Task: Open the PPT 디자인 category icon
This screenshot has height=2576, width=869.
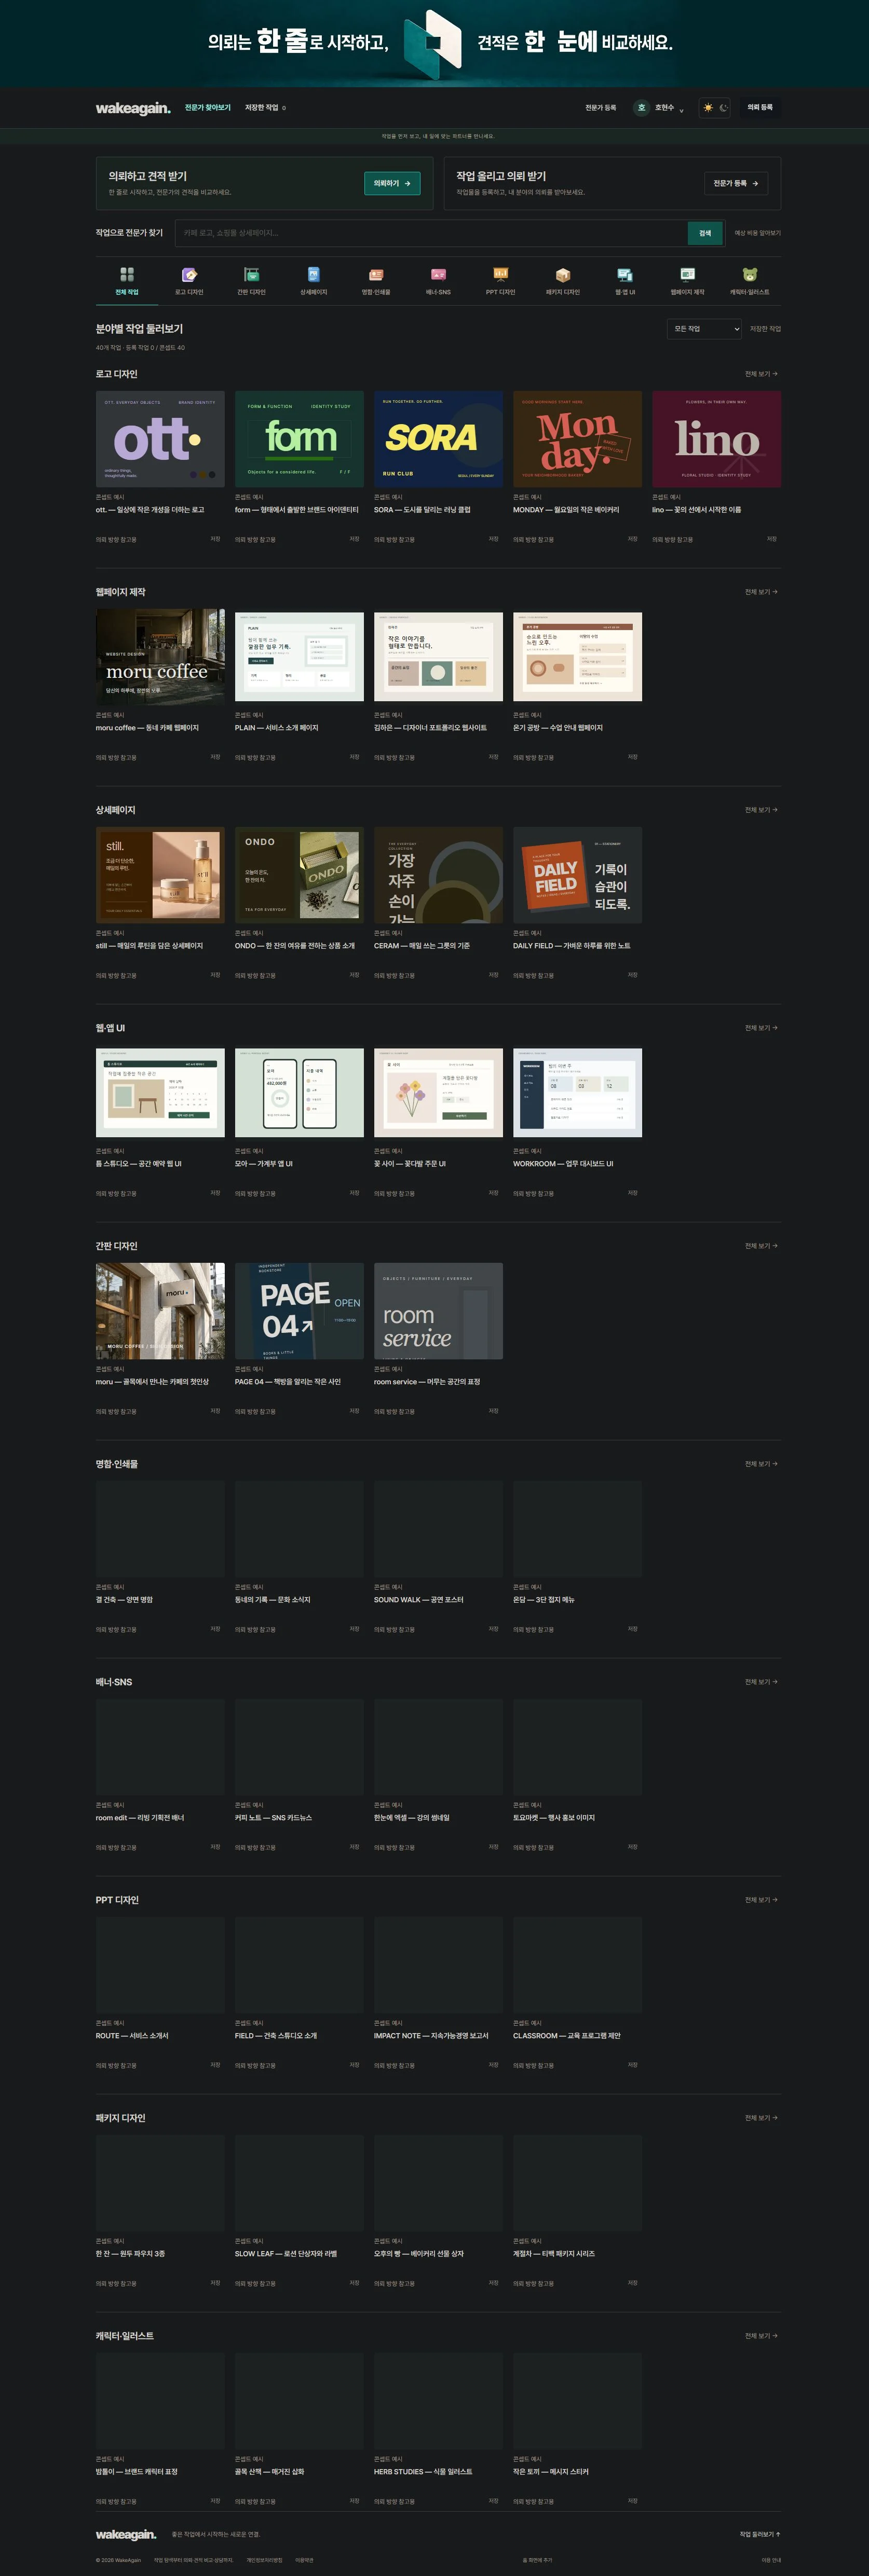Action: tap(501, 274)
